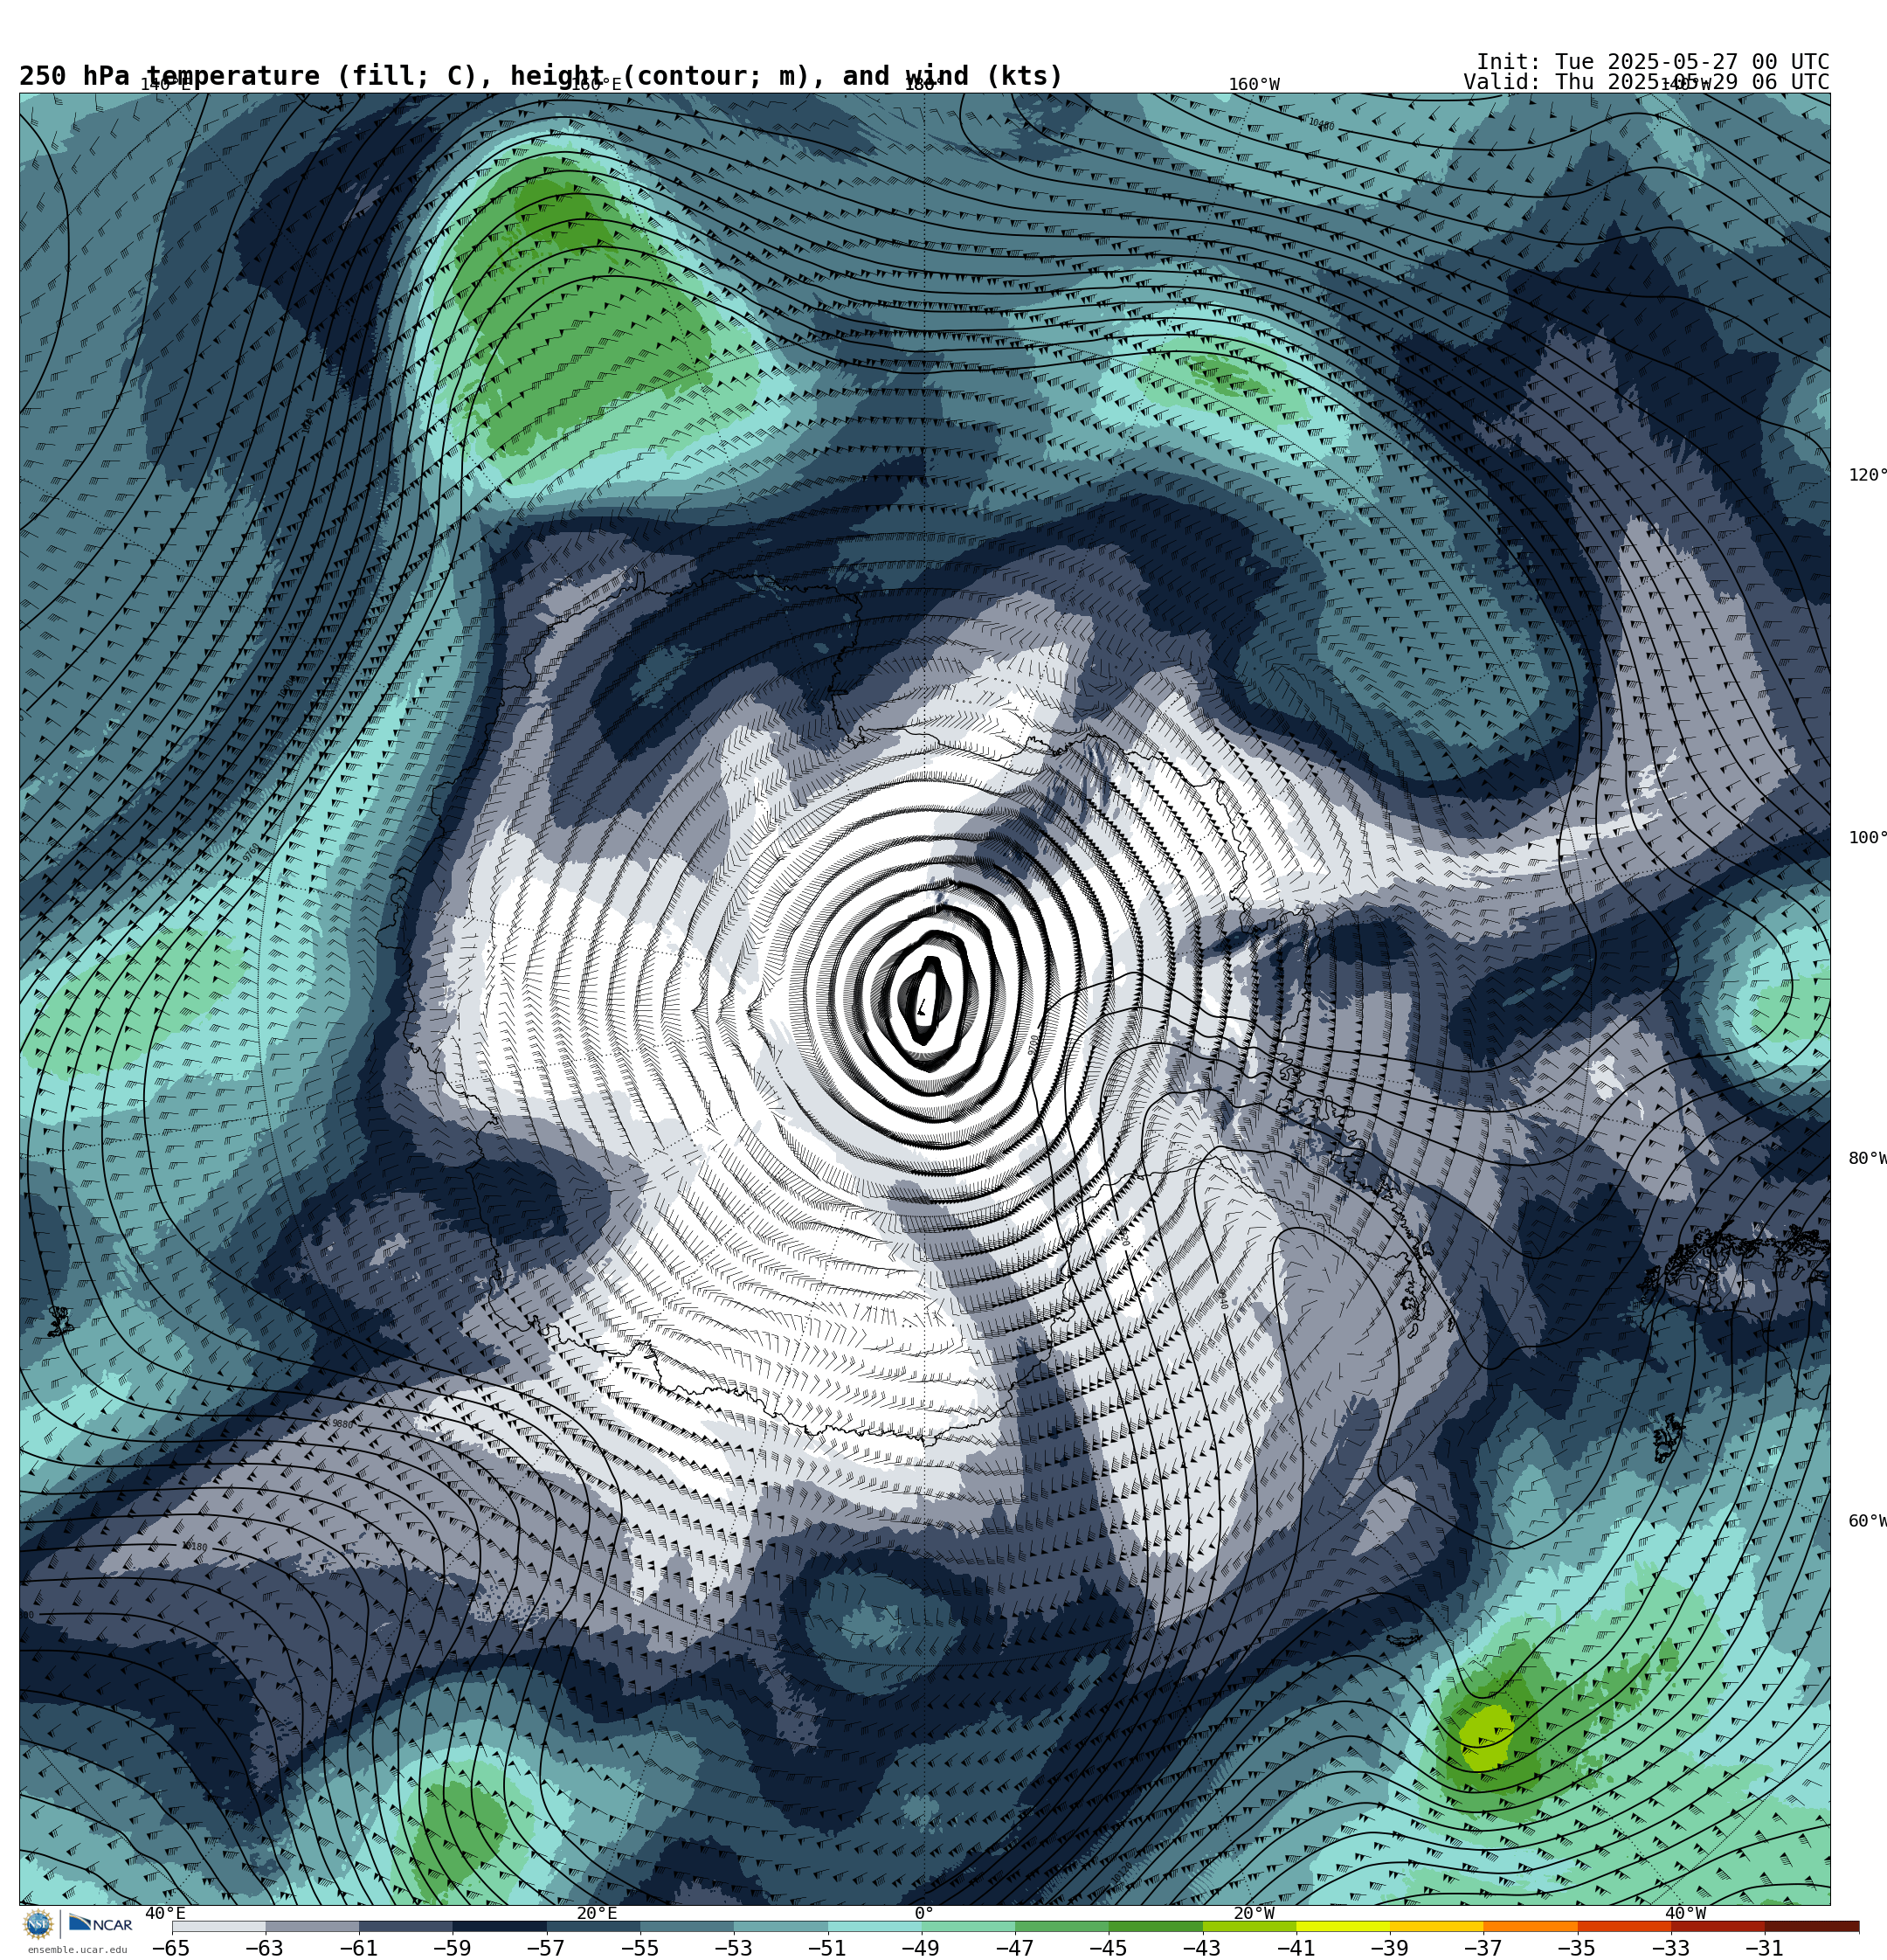This screenshot has width=1887, height=1960.
Task: Click the -63 colorbar label
Action: click(265, 1948)
